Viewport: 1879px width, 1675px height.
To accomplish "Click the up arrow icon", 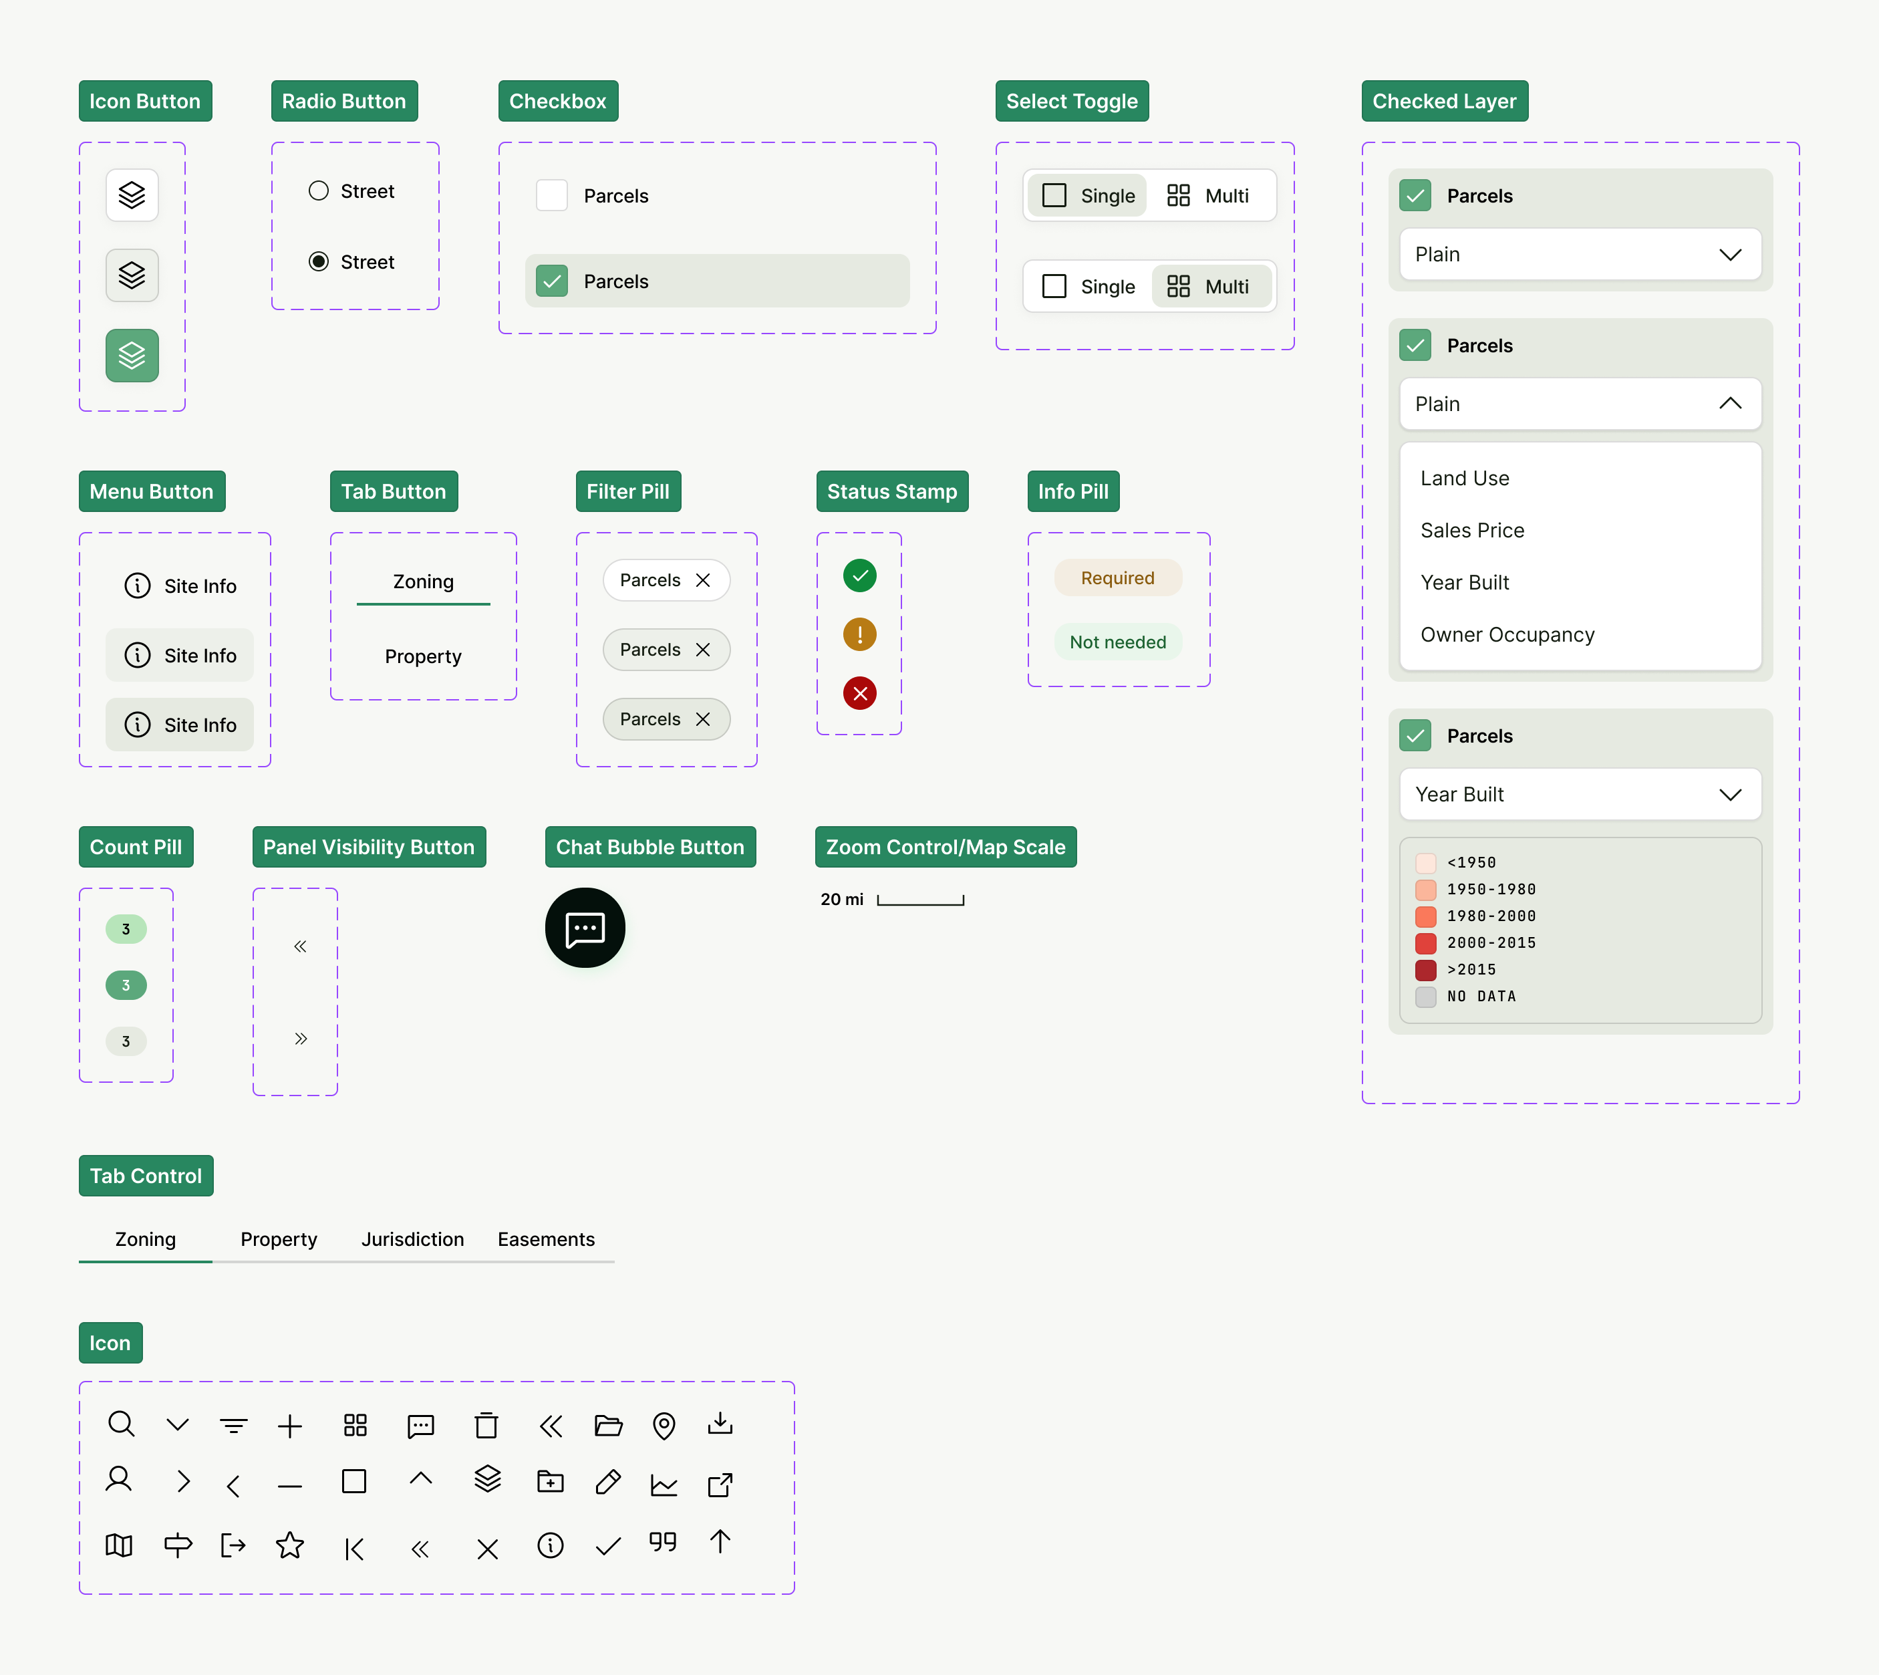I will click(720, 1541).
